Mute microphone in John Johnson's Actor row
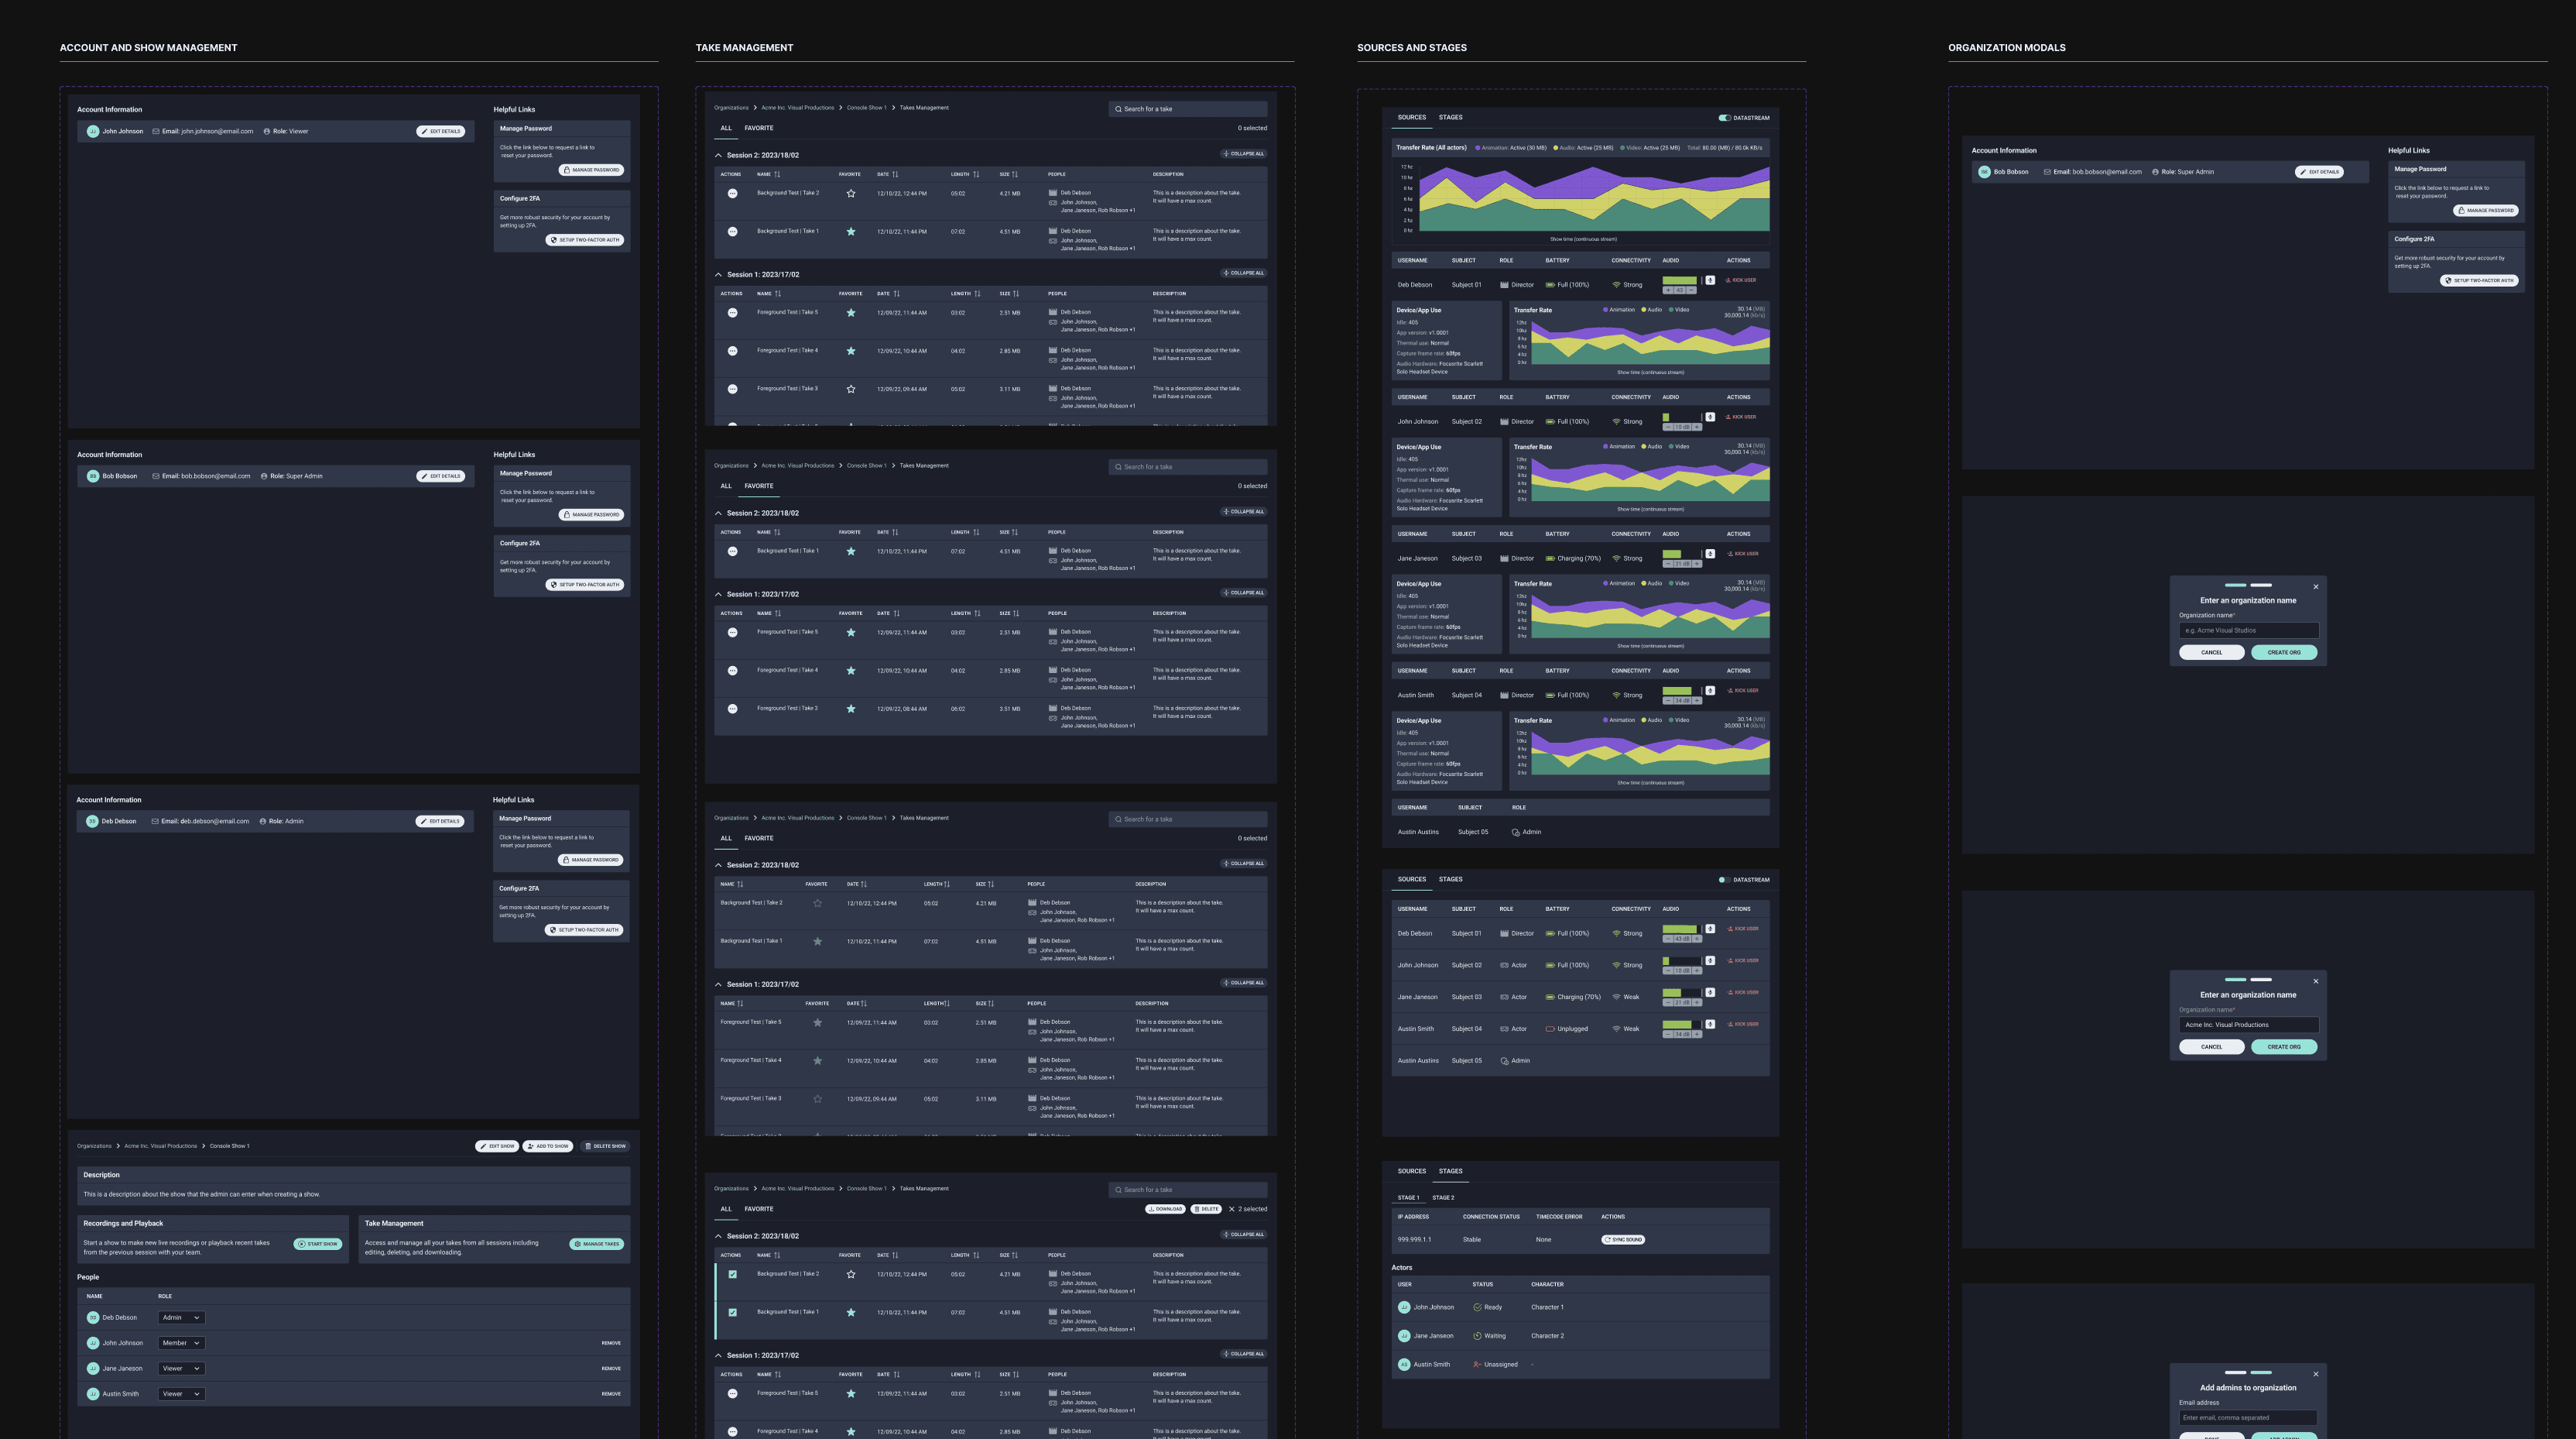The image size is (2576, 1439). (1710, 960)
